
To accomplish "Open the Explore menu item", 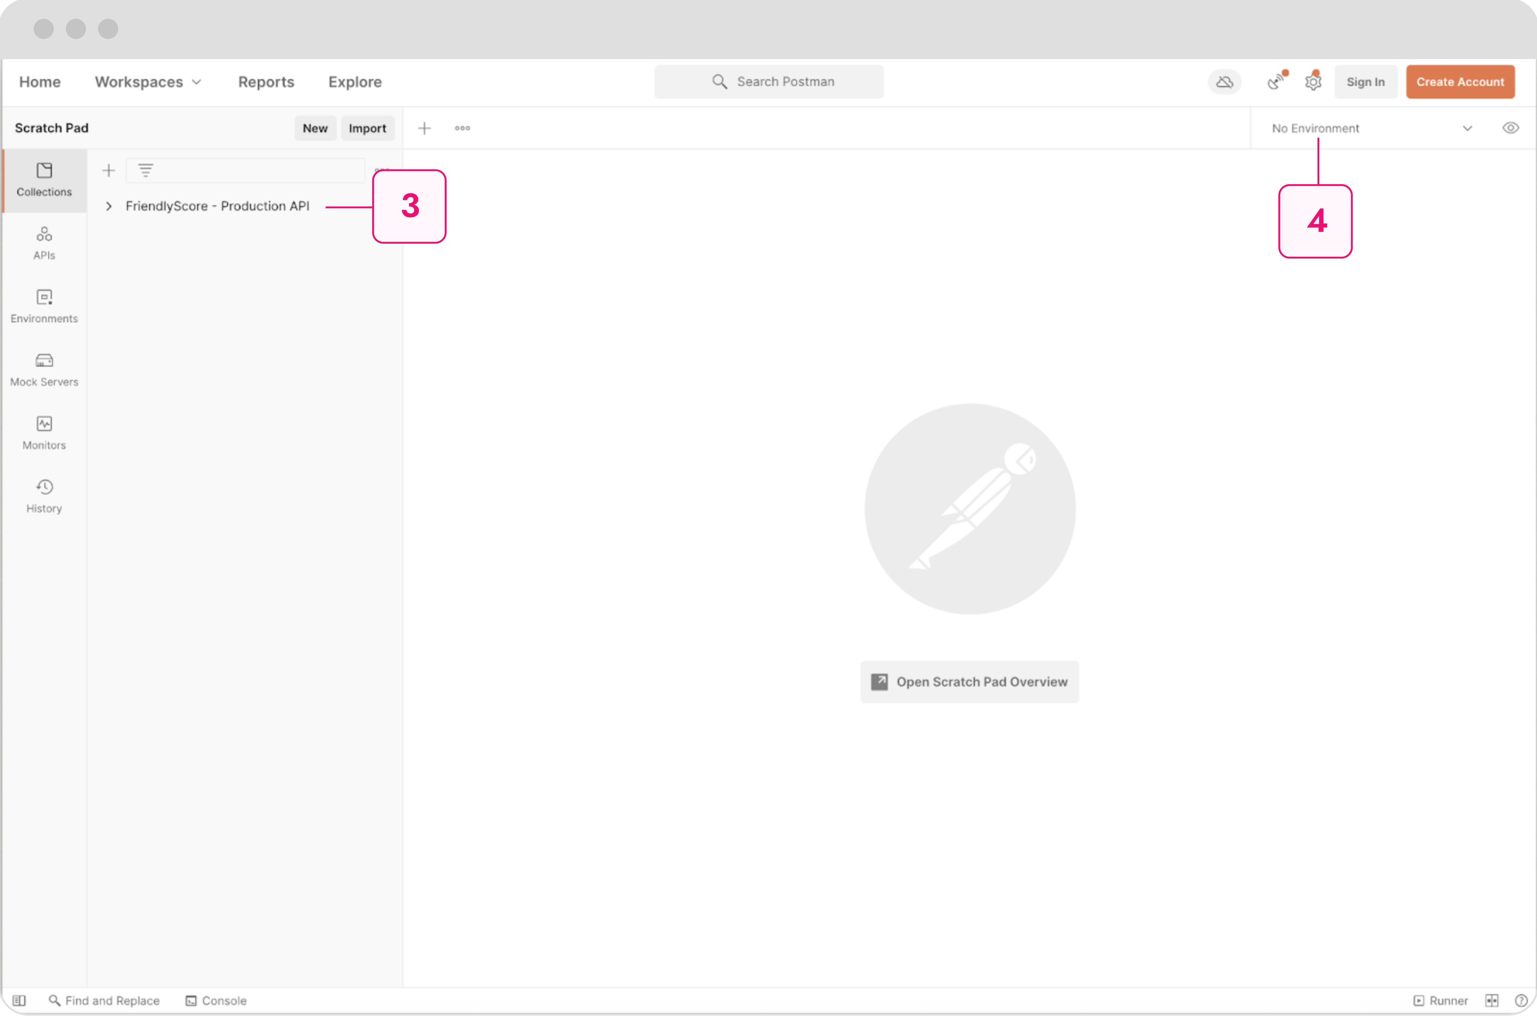I will pyautogui.click(x=355, y=82).
